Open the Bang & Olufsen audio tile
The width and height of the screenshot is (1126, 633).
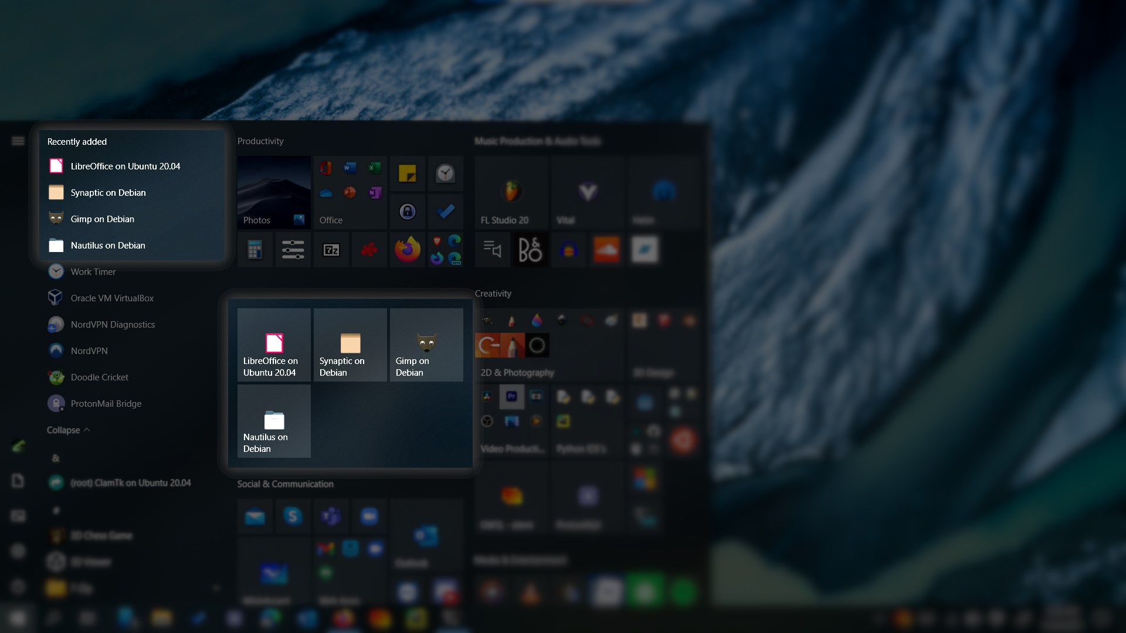click(x=530, y=249)
